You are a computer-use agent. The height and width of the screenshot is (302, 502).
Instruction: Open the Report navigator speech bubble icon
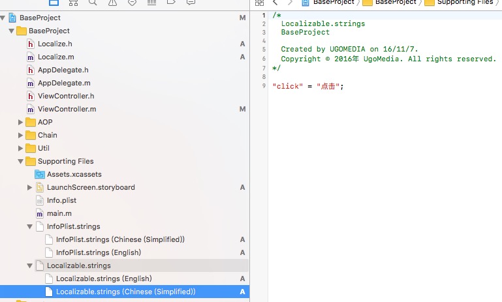click(x=191, y=3)
